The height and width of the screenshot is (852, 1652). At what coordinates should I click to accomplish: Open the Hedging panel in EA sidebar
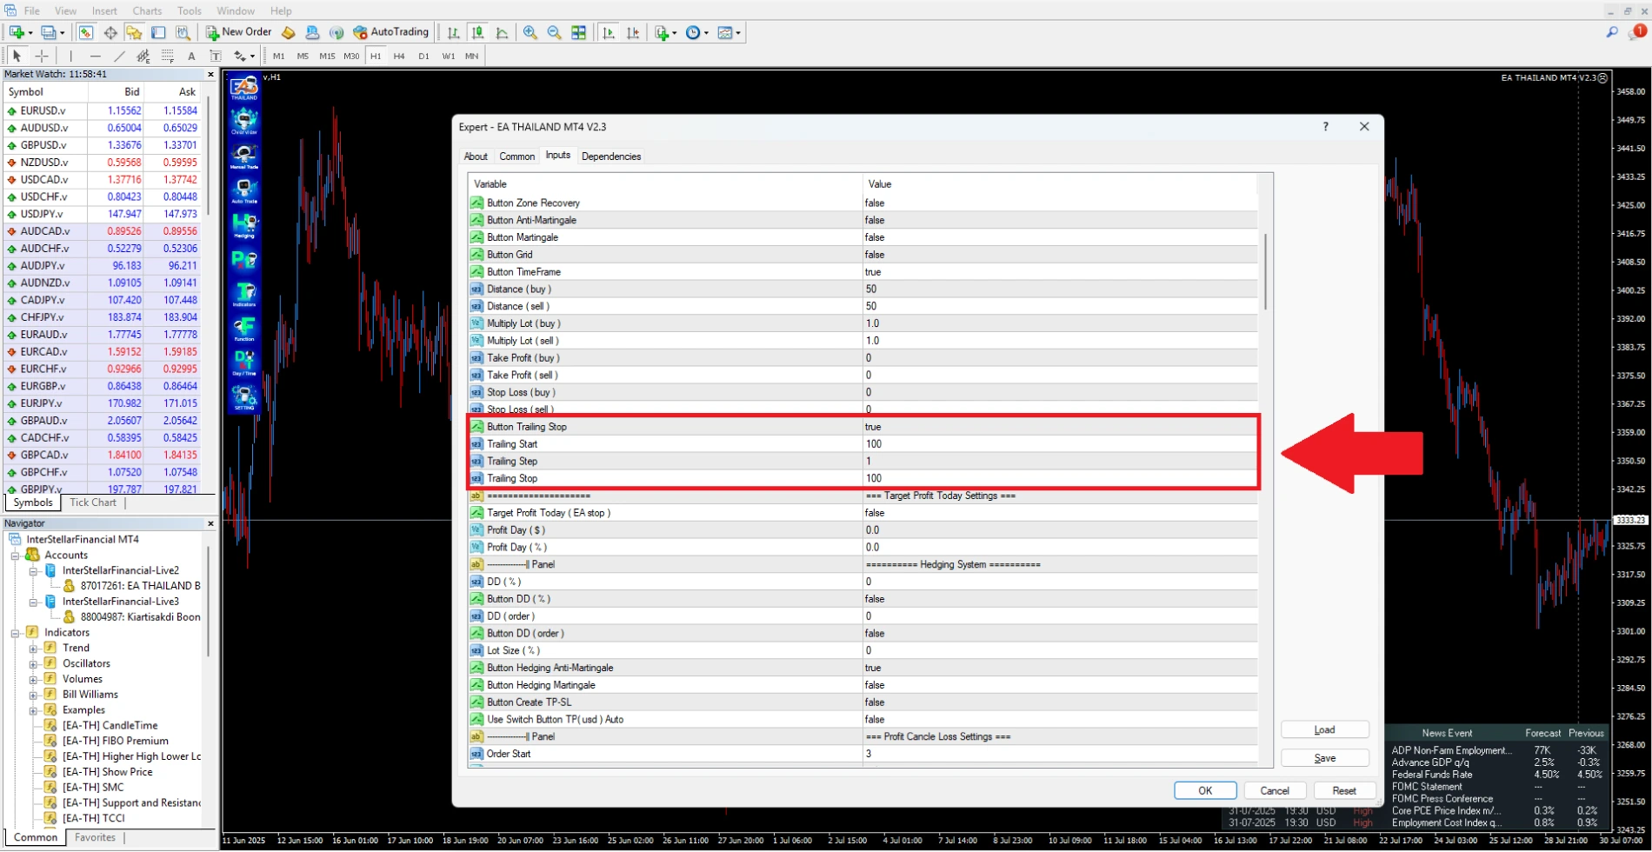tap(244, 225)
